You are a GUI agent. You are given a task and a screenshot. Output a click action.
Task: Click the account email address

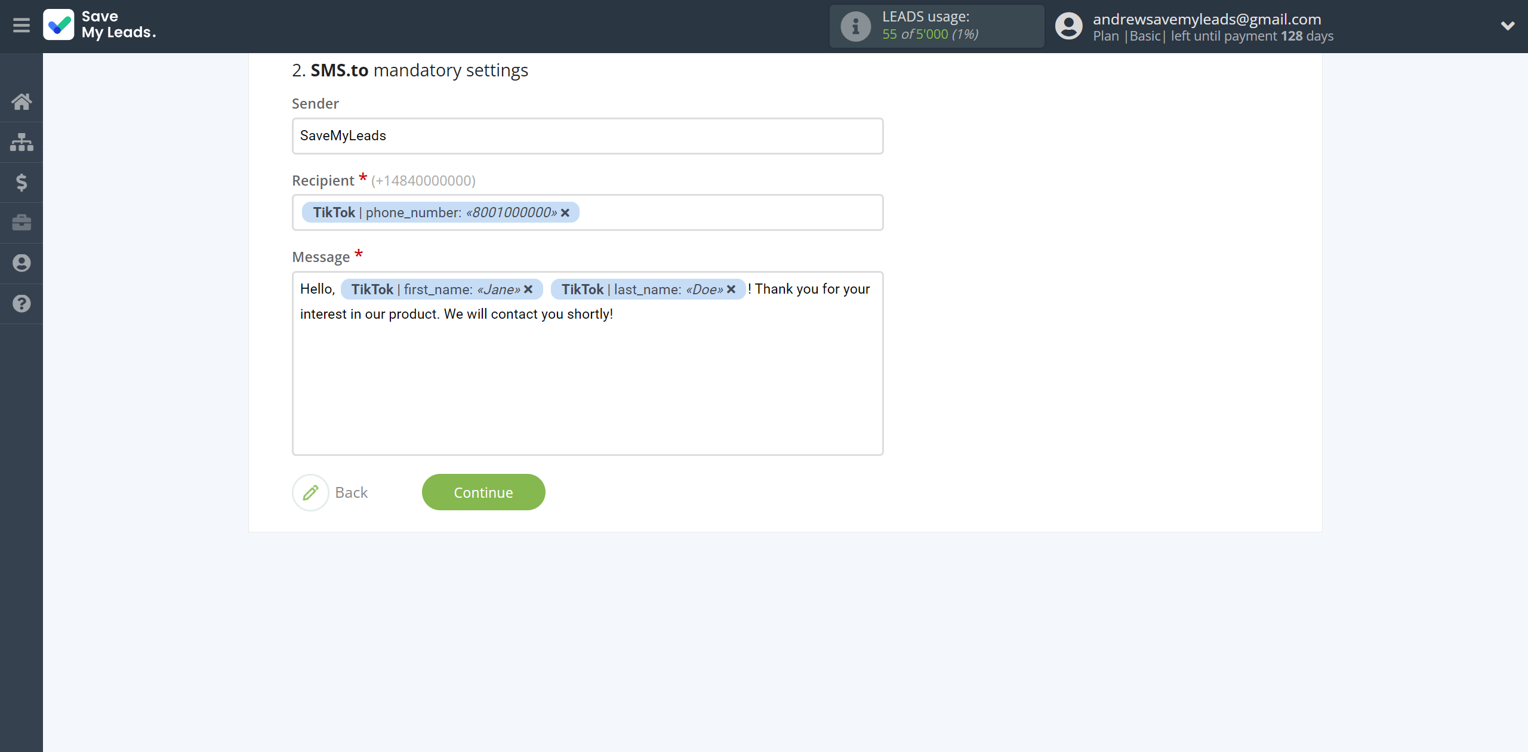[x=1207, y=19]
